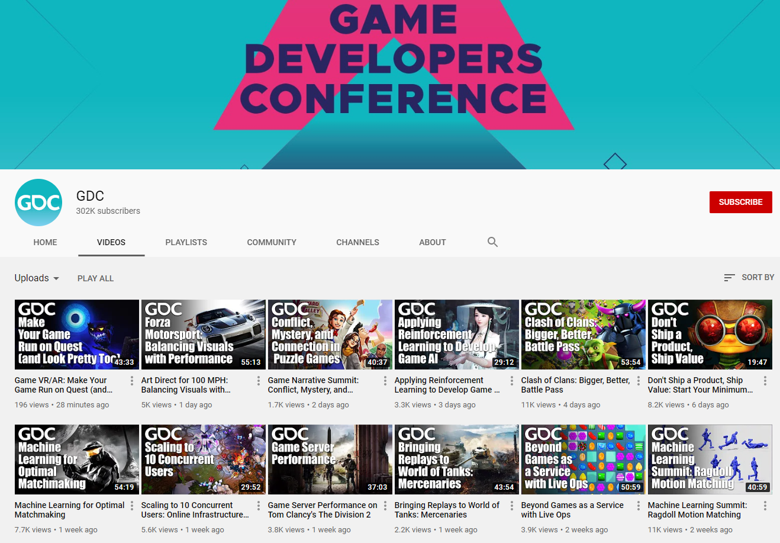Open options menu for Game Server Performance video
Image resolution: width=780 pixels, height=543 pixels.
point(385,506)
